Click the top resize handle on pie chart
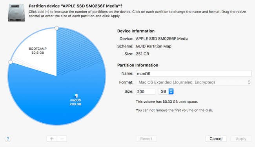 (x=56, y=28)
